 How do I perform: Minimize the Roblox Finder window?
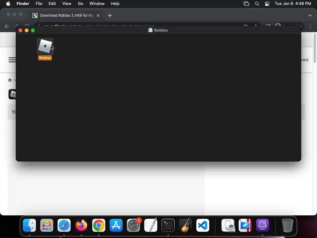click(x=27, y=30)
